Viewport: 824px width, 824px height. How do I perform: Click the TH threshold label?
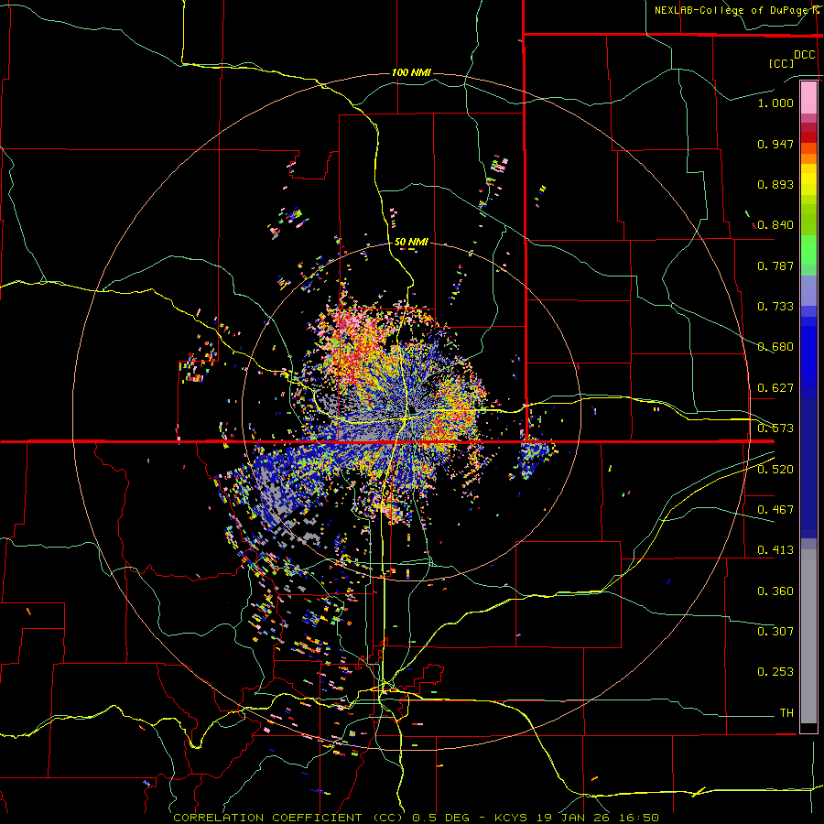tap(786, 713)
